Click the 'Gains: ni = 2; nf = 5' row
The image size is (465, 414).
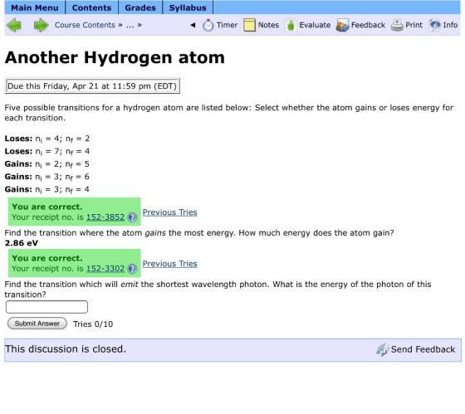pos(47,164)
